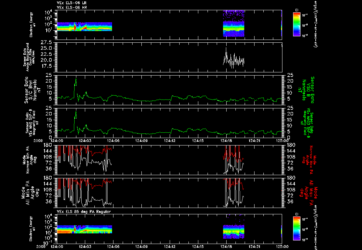
Task: Click the '10^-1' energy tick on bottom spectrogram
Action: tap(47, 243)
